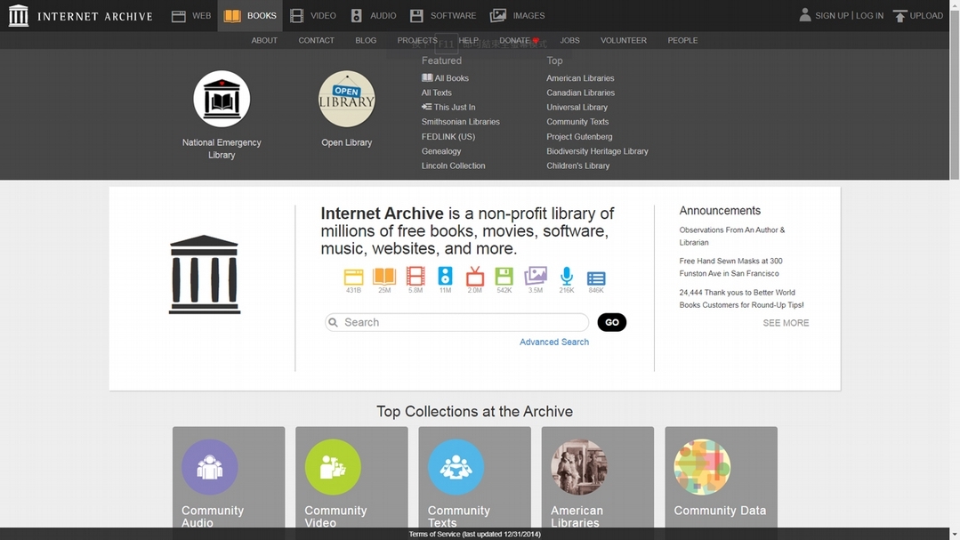
Task: Select the Books icon in top navigation
Action: click(x=232, y=16)
